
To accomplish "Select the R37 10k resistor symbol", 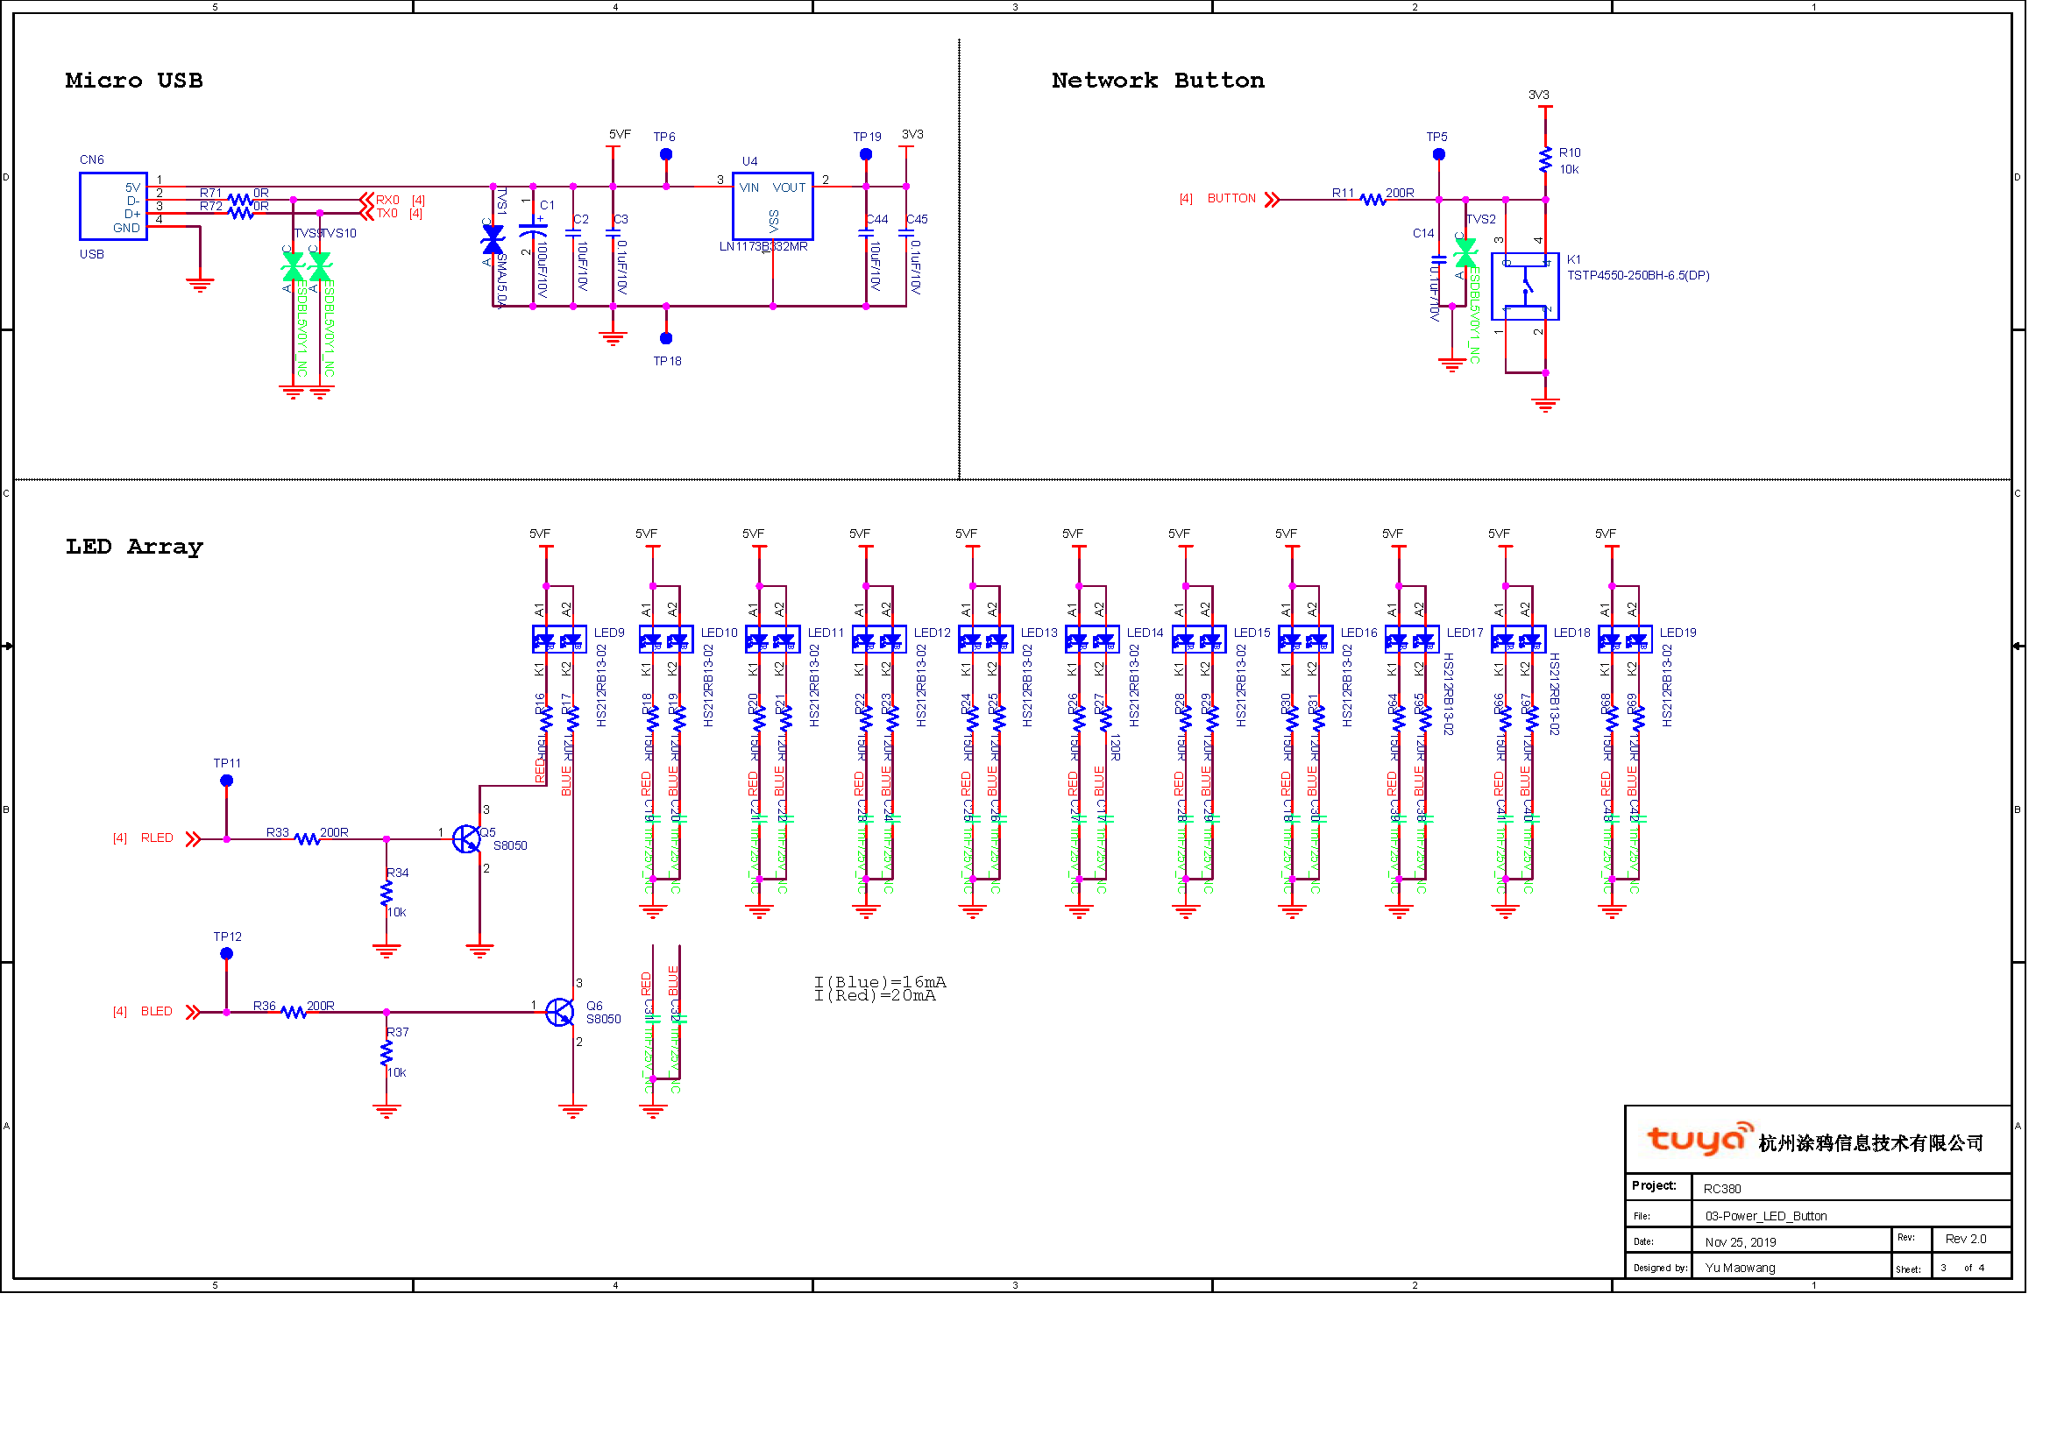I will [x=387, y=1053].
